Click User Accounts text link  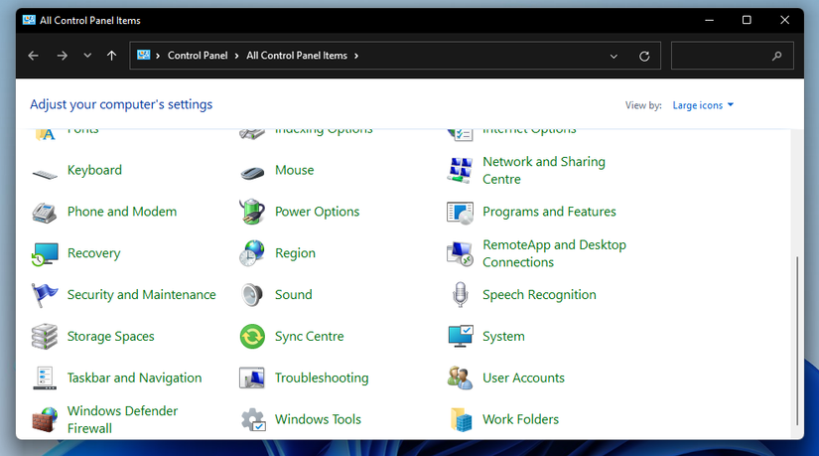click(523, 379)
